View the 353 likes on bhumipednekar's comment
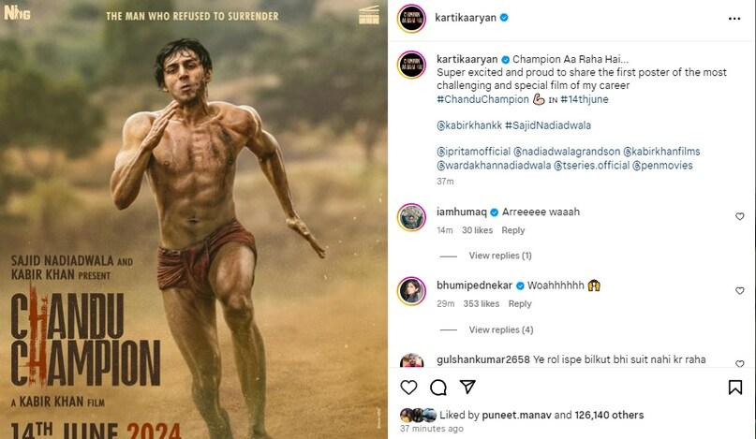 (x=482, y=303)
